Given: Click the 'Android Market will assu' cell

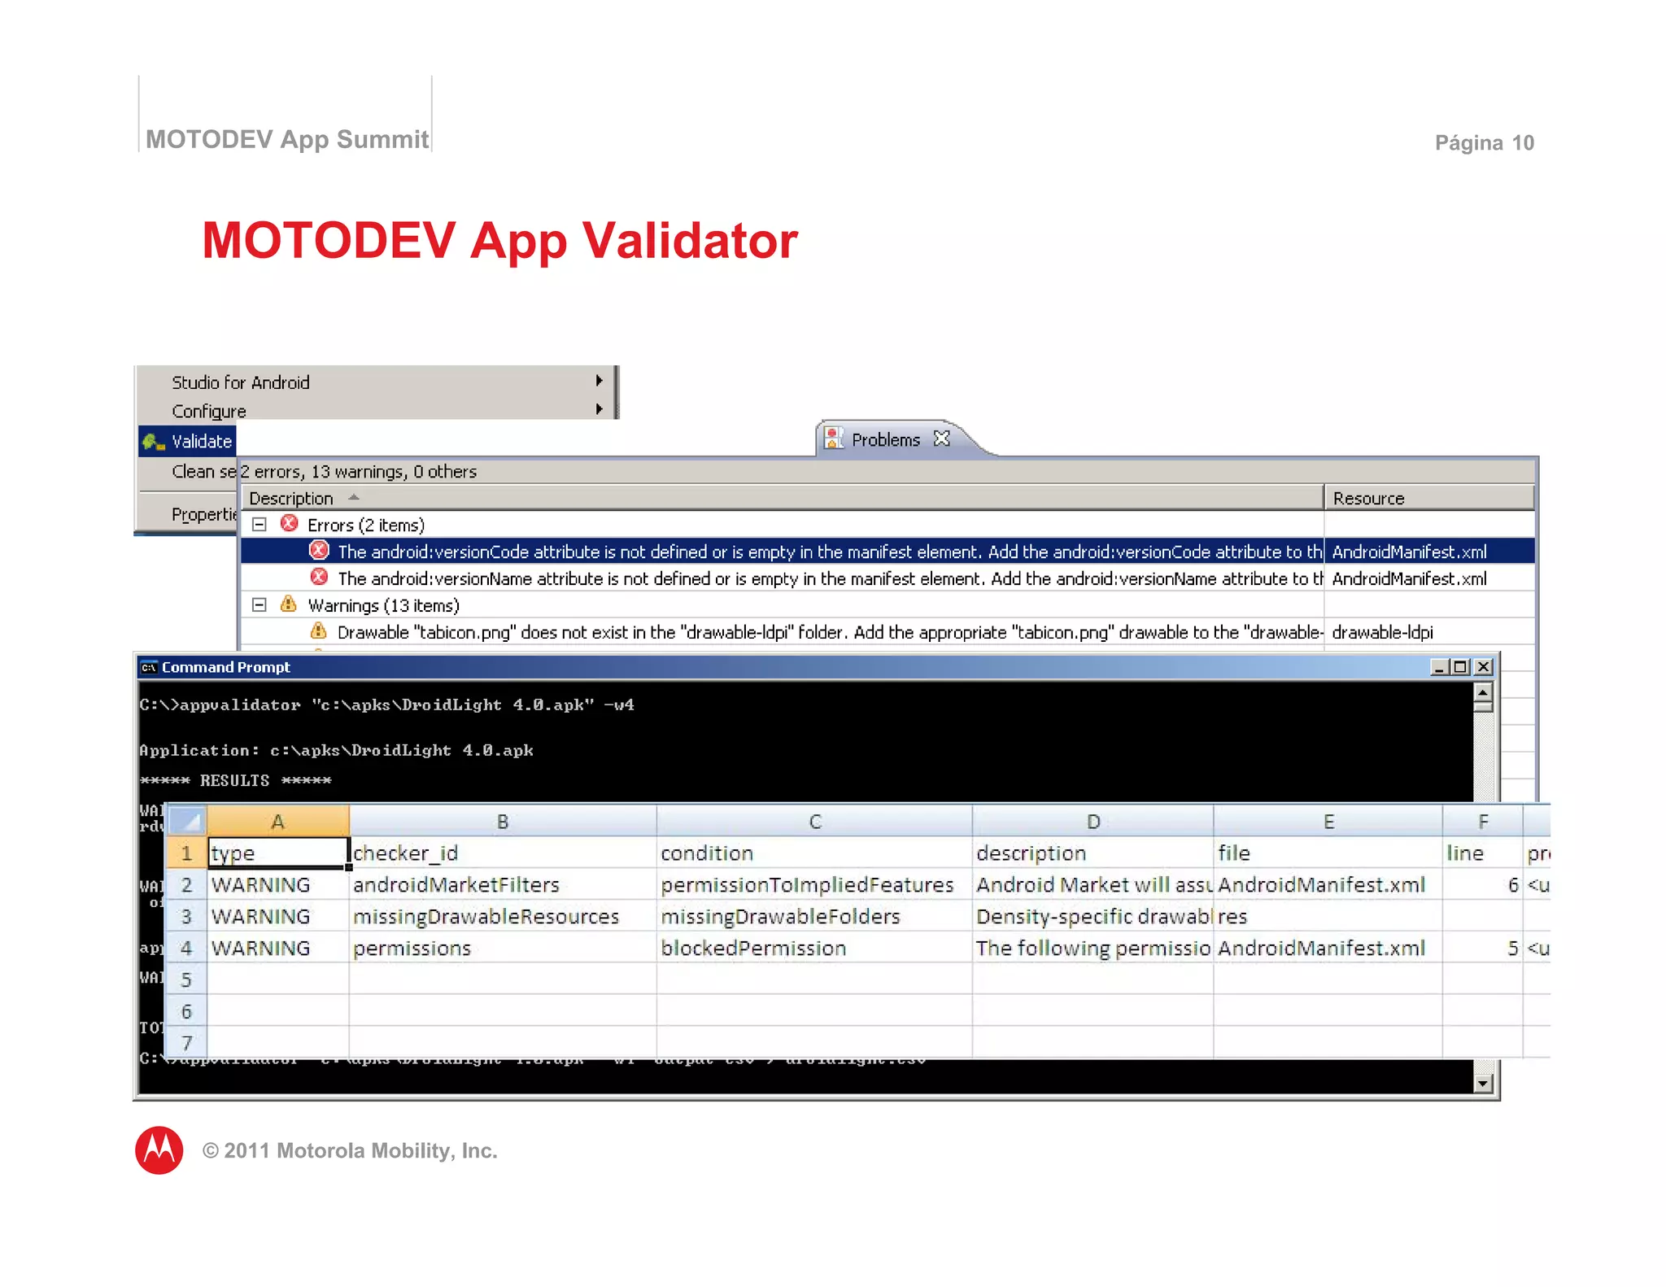Looking at the screenshot, I should [x=1093, y=884].
